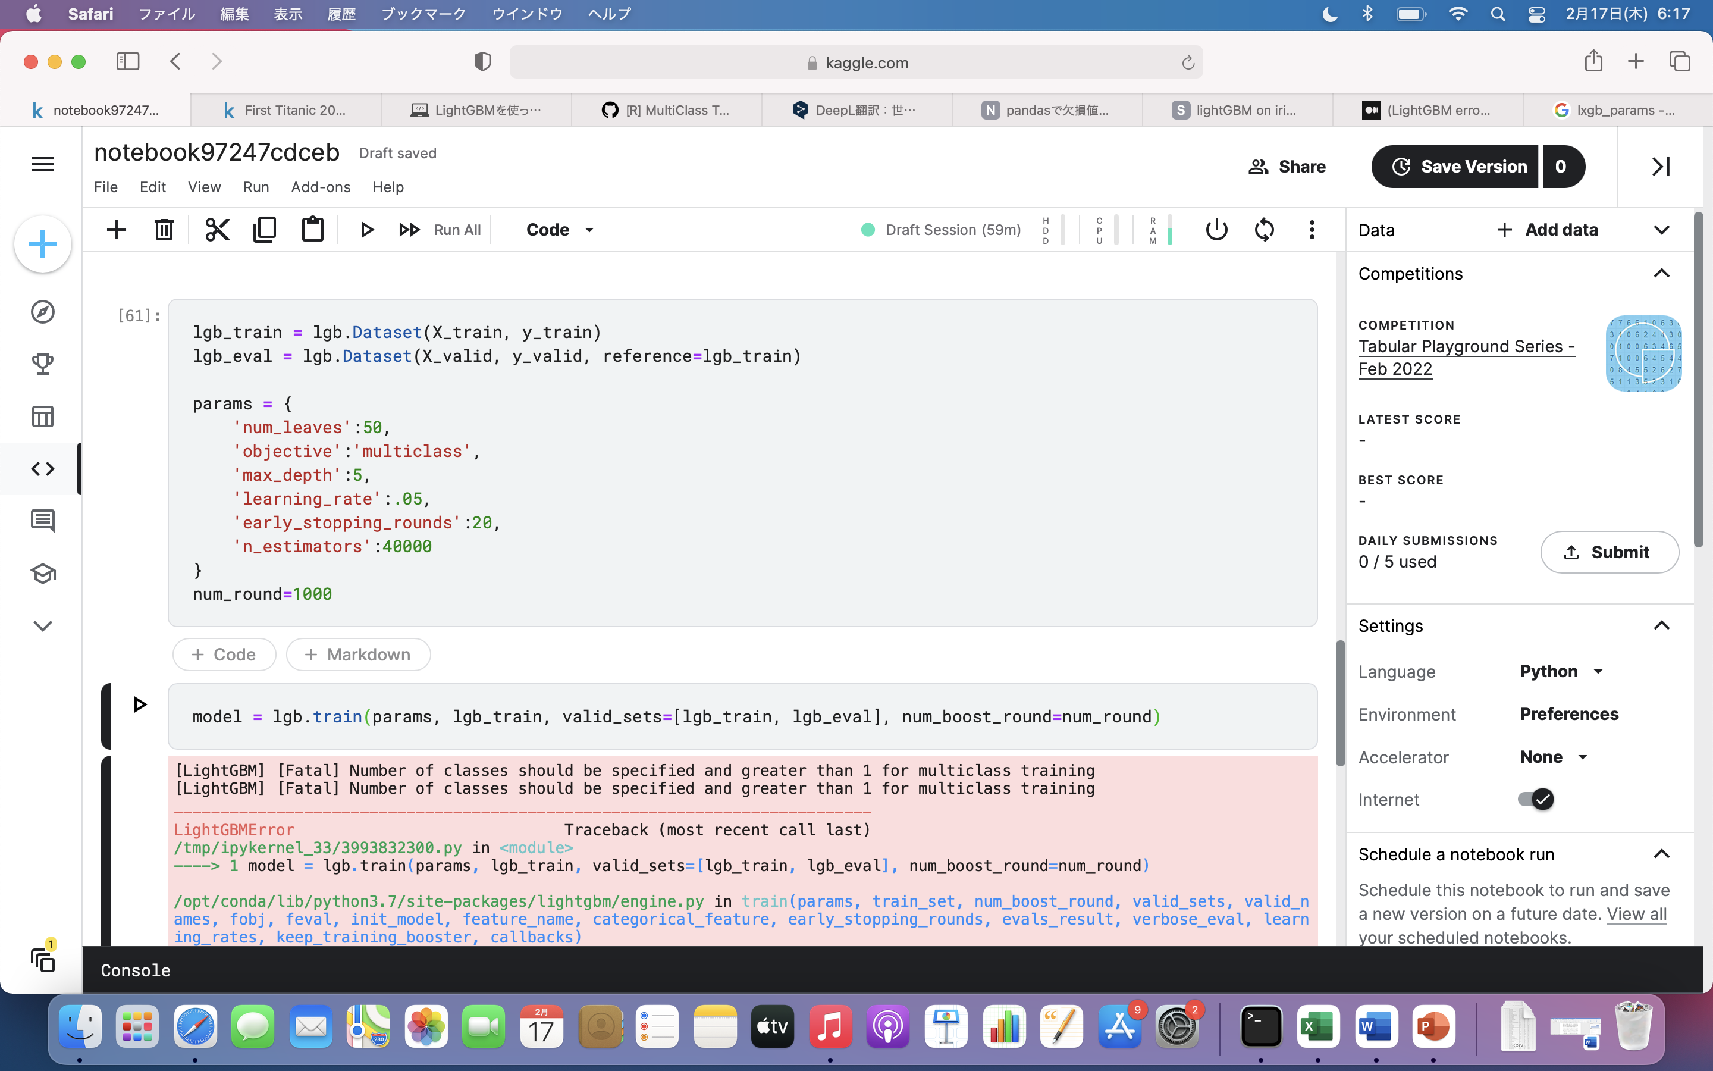The height and width of the screenshot is (1071, 1713).
Task: Open version count 0 button
Action: pyautogui.click(x=1563, y=167)
